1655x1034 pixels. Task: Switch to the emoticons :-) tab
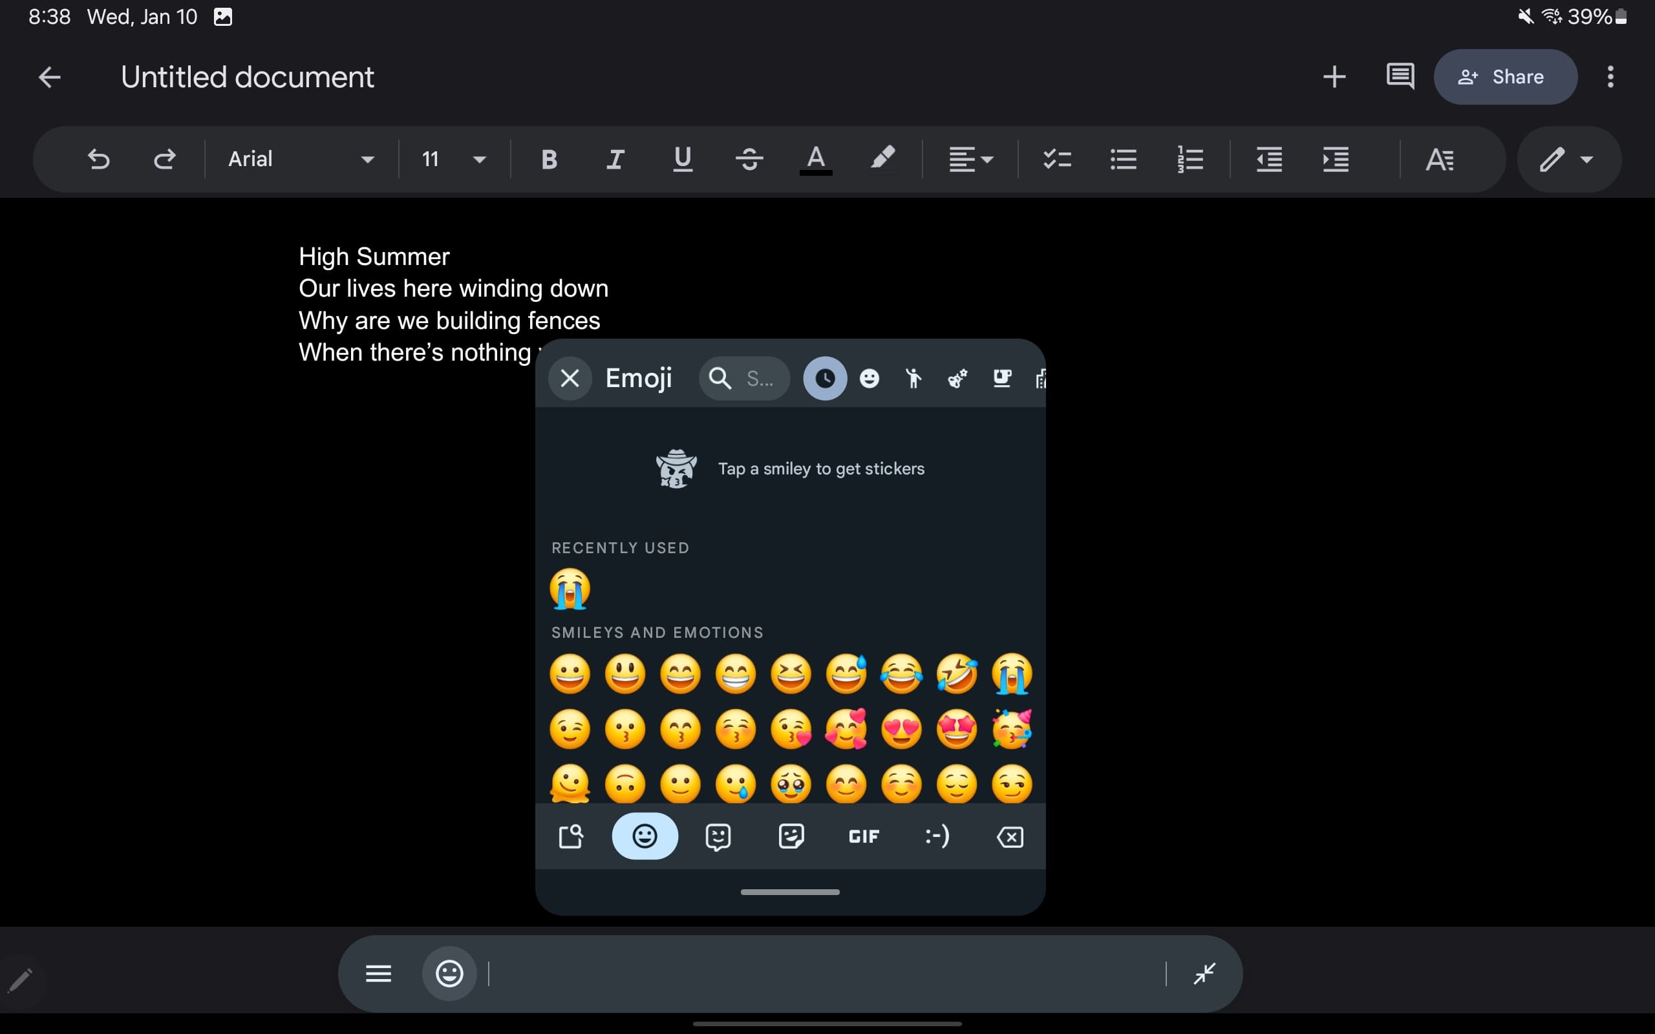[937, 836]
